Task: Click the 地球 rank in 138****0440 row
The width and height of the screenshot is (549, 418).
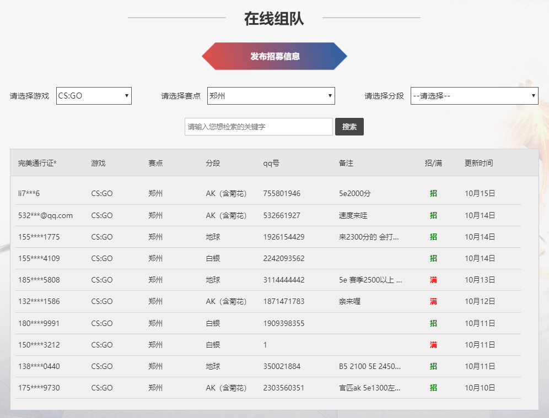Action: tap(210, 366)
